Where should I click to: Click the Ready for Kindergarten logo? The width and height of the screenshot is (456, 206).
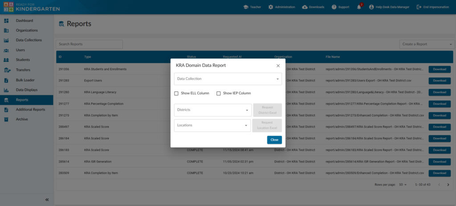[32, 7]
